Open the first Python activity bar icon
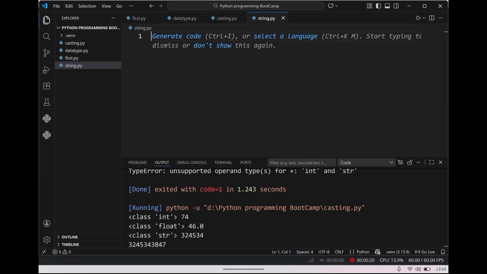487x274 pixels. pyautogui.click(x=47, y=119)
